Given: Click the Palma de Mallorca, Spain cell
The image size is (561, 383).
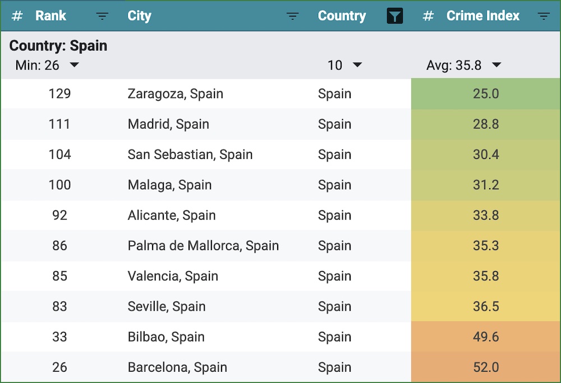Looking at the screenshot, I should point(203,245).
